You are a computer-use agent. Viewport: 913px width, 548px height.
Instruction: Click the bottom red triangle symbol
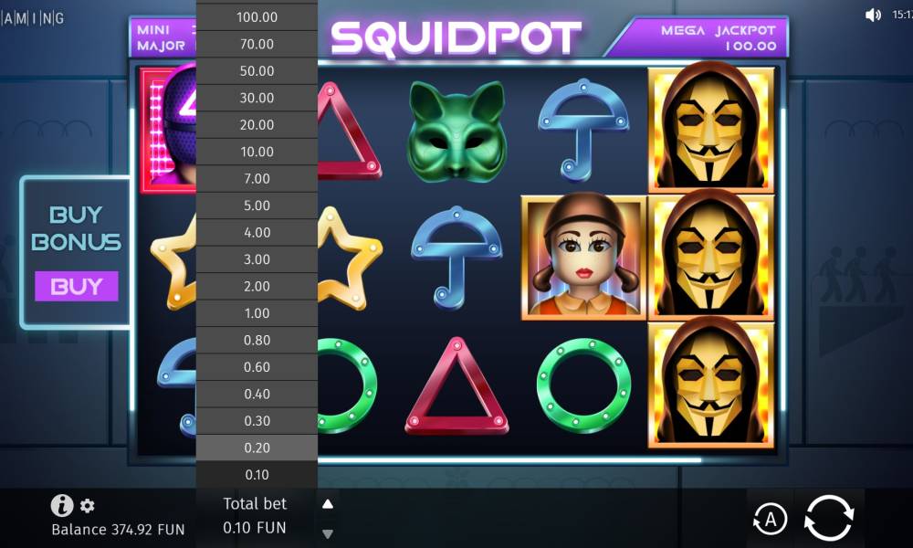point(456,385)
